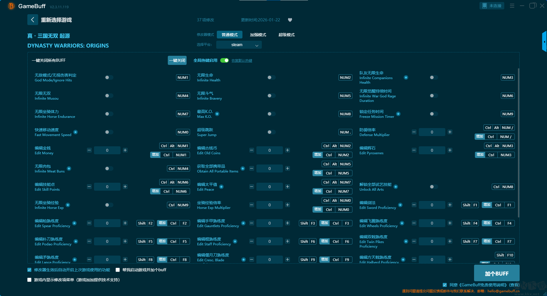Image resolution: width=547 pixels, height=296 pixels.
Task: Decrease Horse Exp Multiplier with minus icon
Action: (x=252, y=205)
